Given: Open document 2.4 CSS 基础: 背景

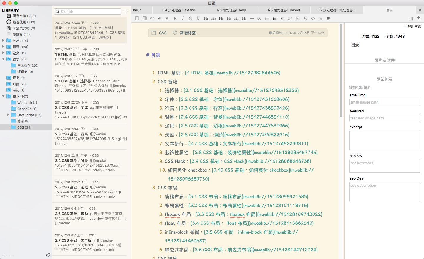Looking at the screenshot, I should [x=90, y=163].
